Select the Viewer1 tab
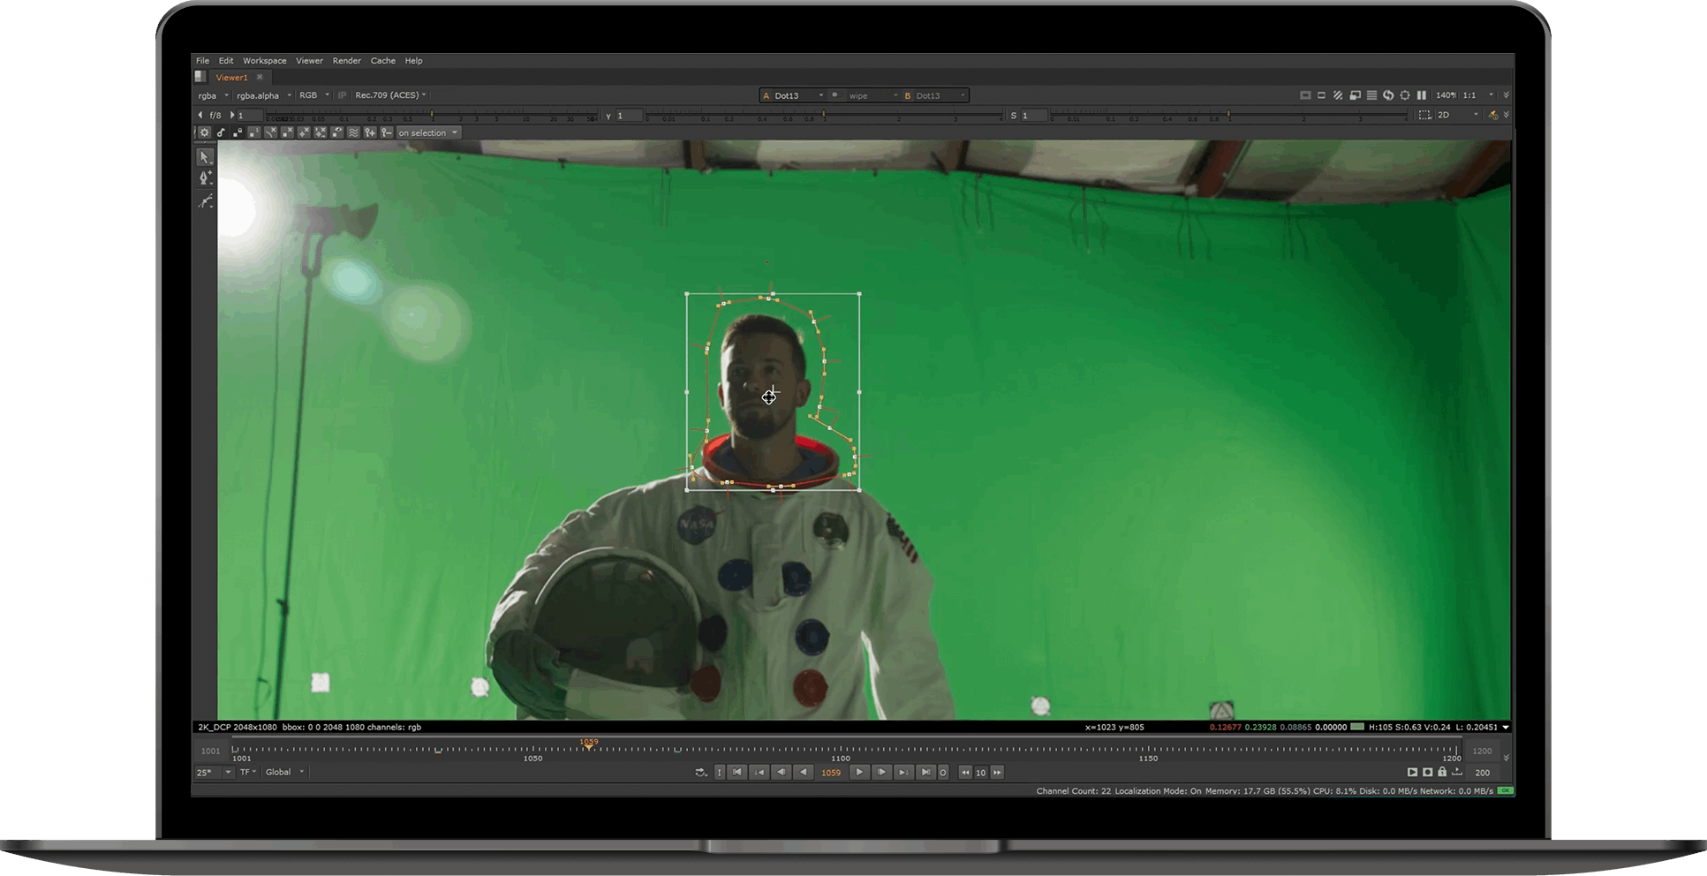1707x876 pixels. coord(232,78)
